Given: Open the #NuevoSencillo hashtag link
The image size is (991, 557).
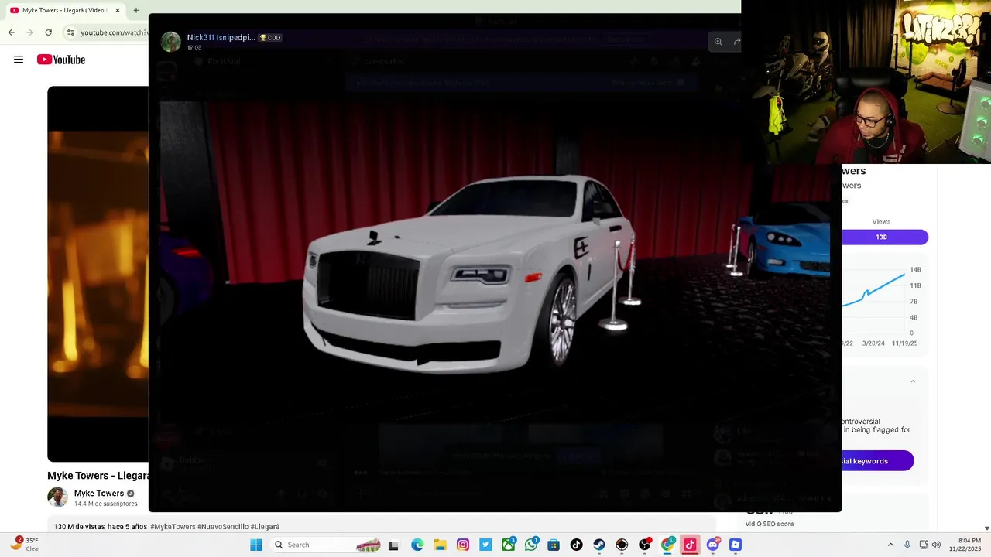Looking at the screenshot, I should [x=222, y=527].
